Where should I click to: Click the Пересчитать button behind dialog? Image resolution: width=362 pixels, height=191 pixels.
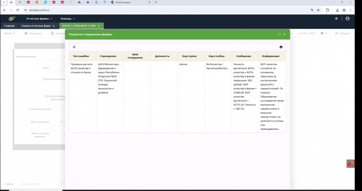pyautogui.click(x=58, y=33)
